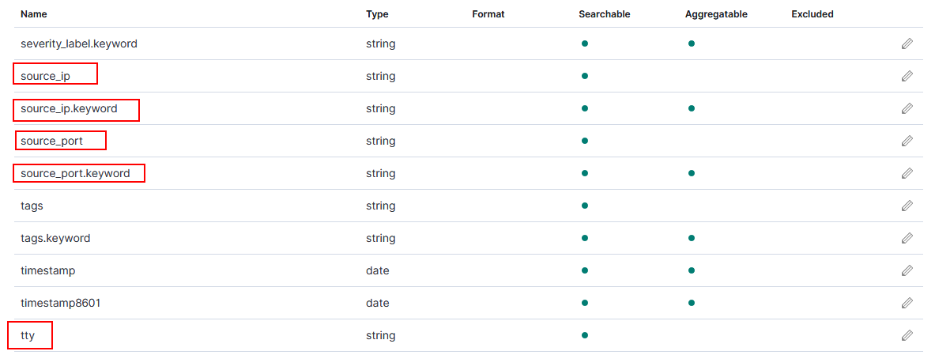The width and height of the screenshot is (935, 355).
Task: Sort fields by Type column header
Action: [377, 14]
